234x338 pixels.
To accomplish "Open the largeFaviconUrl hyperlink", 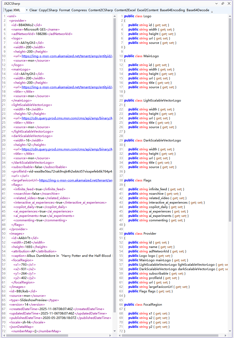I will click(76, 180).
